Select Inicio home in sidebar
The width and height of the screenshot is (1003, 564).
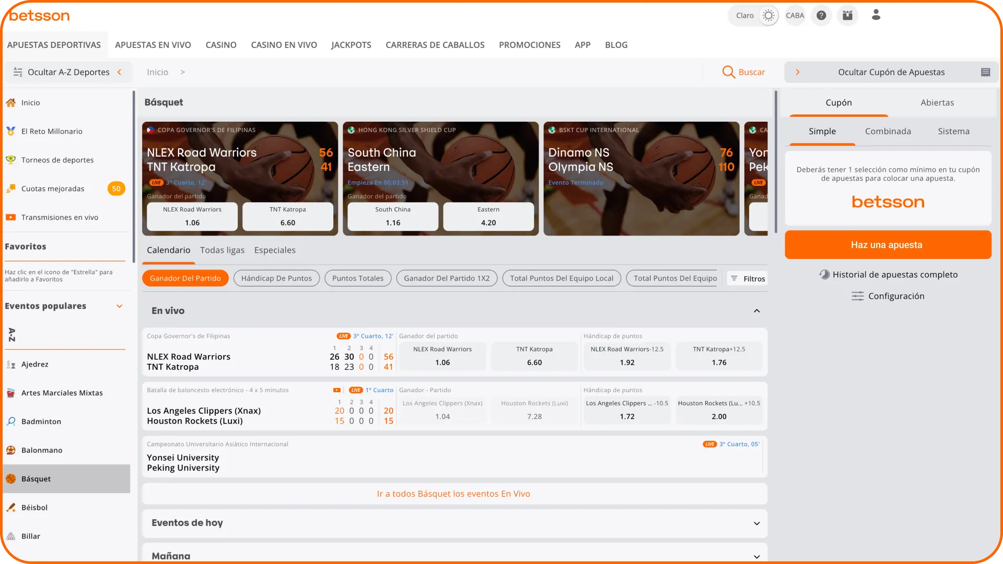pos(66,102)
